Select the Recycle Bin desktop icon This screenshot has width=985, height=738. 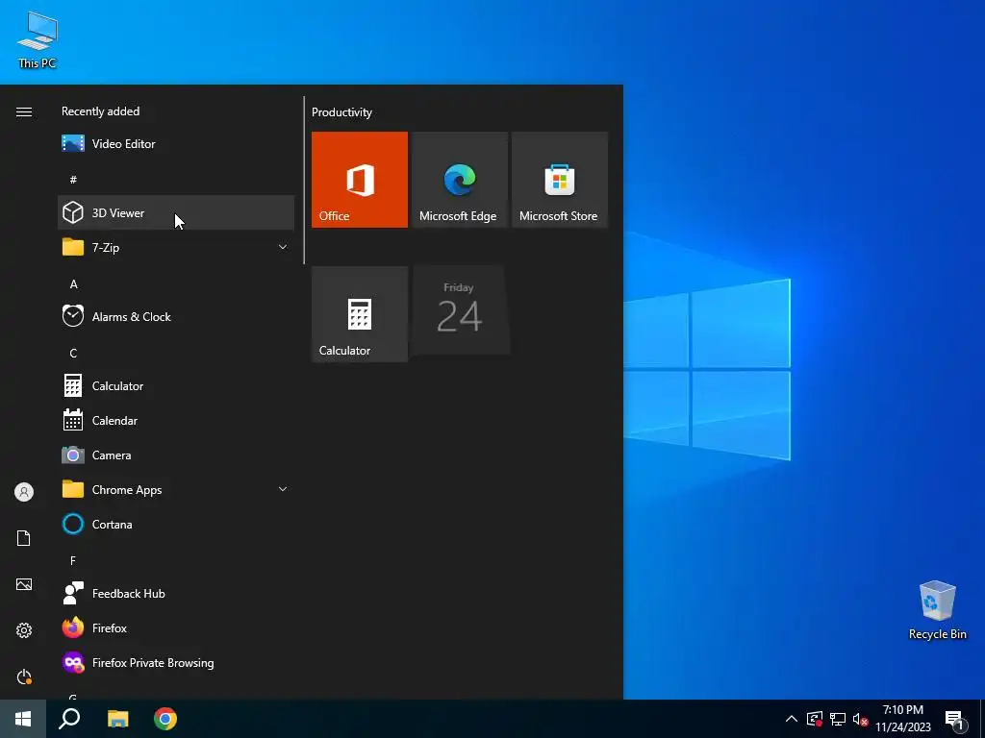point(937,610)
